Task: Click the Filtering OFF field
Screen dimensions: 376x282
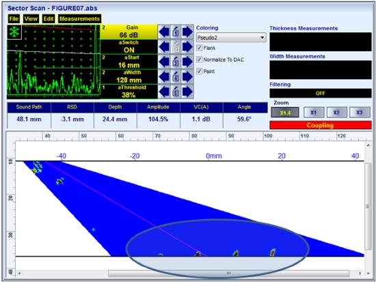Action: pos(321,93)
